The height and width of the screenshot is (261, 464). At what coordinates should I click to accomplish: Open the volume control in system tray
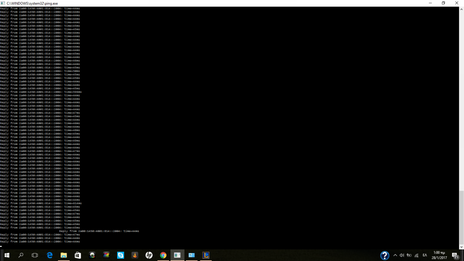(x=402, y=255)
